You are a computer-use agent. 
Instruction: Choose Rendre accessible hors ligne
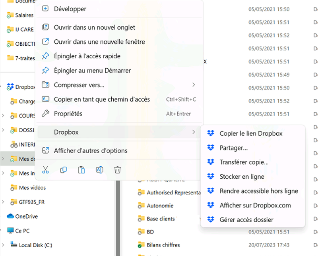tap(258, 191)
